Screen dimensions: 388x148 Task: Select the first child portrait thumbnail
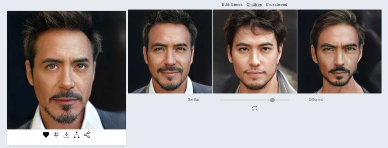170,51
